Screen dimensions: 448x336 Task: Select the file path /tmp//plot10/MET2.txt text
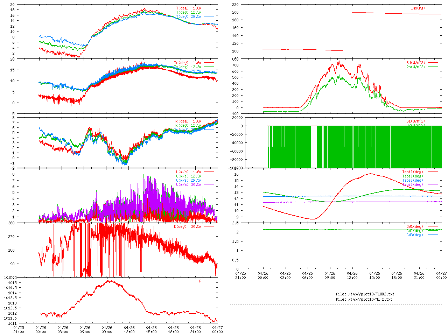point(370,299)
